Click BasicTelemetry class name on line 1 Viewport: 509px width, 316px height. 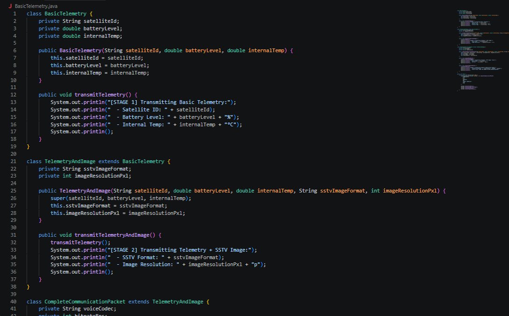pos(65,14)
